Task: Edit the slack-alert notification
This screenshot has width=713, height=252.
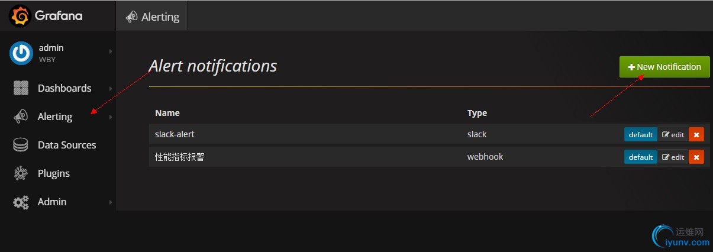Action: pyautogui.click(x=673, y=135)
